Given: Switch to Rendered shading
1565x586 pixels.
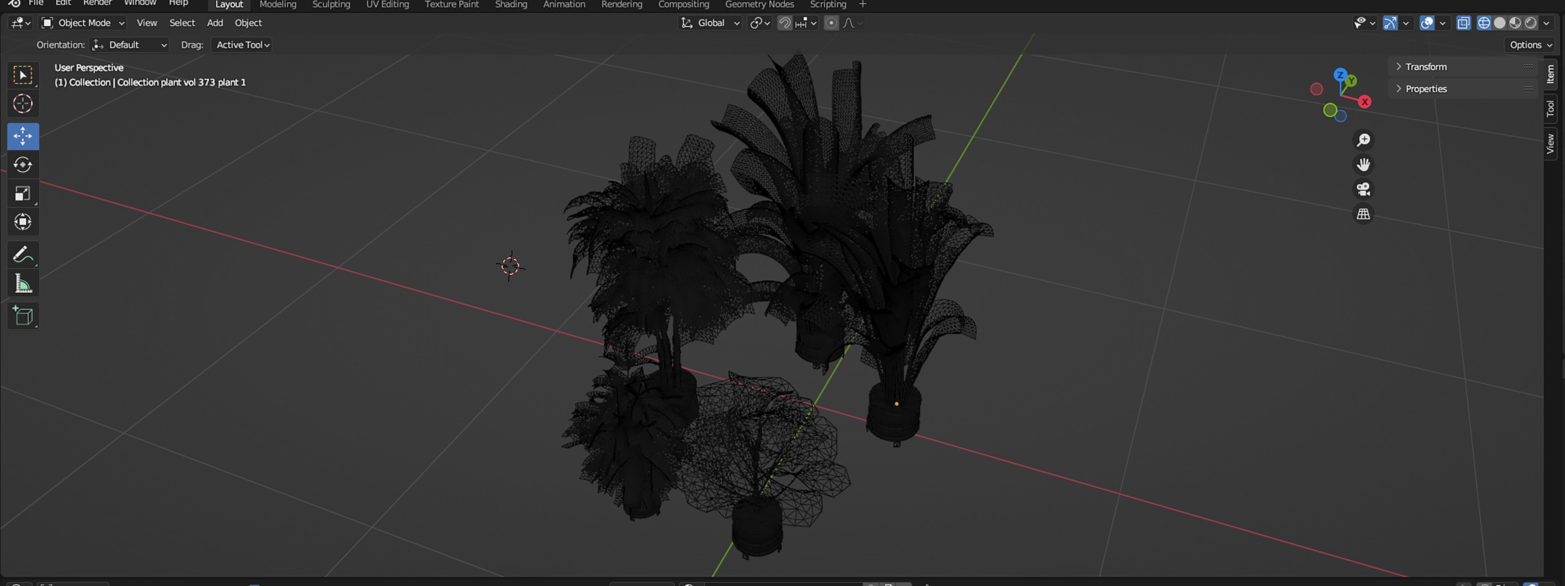Looking at the screenshot, I should pos(1530,23).
